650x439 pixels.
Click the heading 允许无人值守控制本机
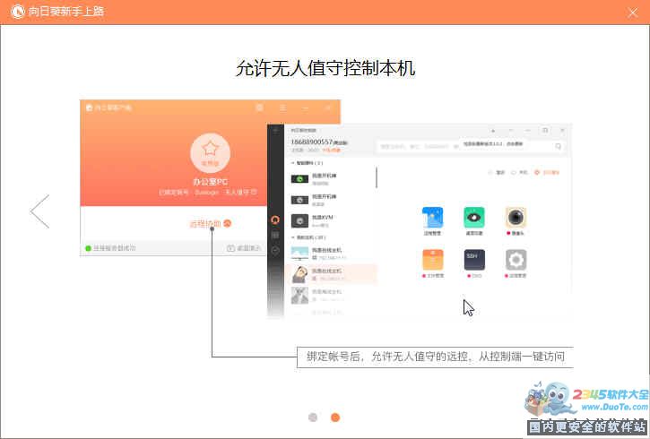[x=325, y=68]
